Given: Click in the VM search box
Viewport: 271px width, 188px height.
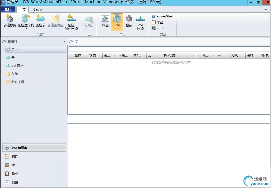Looking at the screenshot, I should [169, 49].
